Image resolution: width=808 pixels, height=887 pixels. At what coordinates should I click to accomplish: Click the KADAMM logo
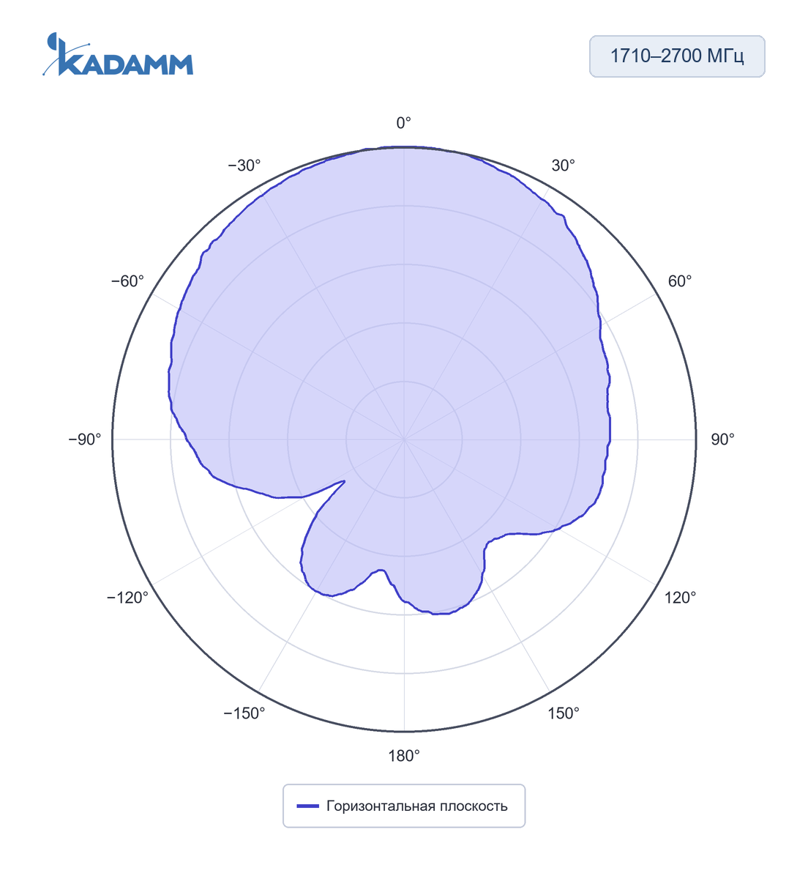point(118,54)
